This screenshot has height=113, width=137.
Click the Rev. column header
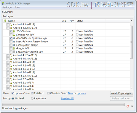[x=72, y=21]
